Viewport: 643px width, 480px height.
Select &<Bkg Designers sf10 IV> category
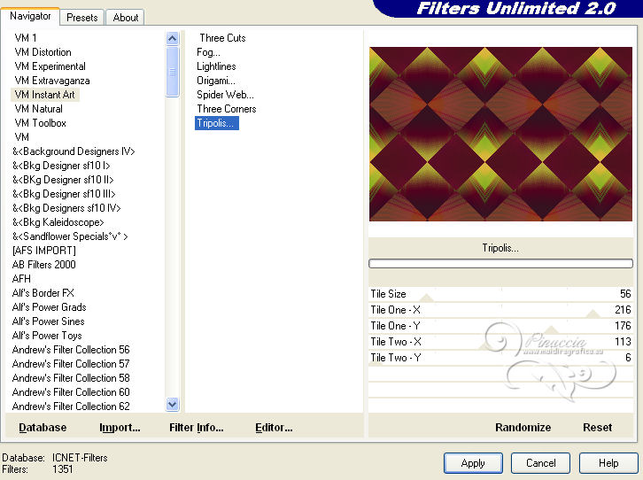pos(66,208)
